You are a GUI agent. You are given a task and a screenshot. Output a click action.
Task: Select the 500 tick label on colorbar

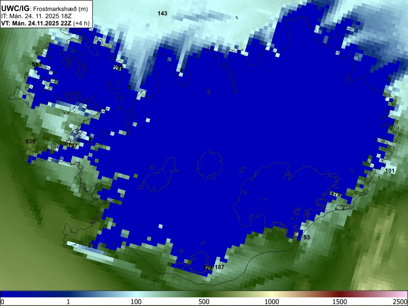[204, 302]
